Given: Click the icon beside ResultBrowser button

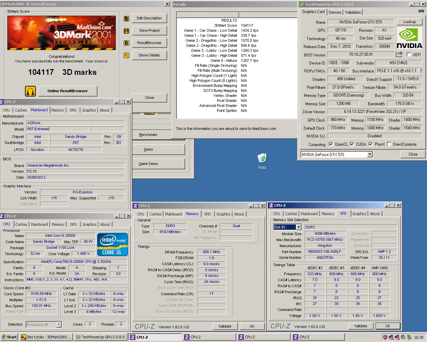Looking at the screenshot, I should [126, 43].
